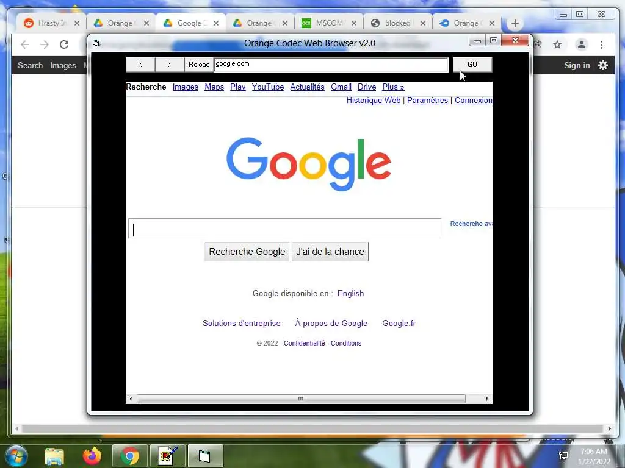Image resolution: width=625 pixels, height=468 pixels.
Task: Click Chrome's forward navigation arrow
Action: click(x=45, y=44)
